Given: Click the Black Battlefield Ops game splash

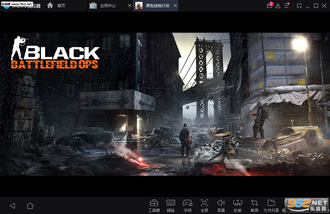Looking at the screenshot, I should pos(165,104).
